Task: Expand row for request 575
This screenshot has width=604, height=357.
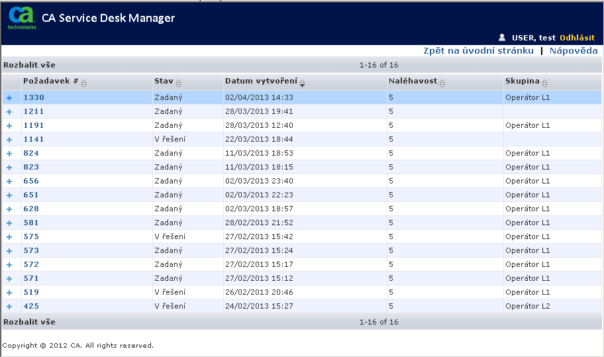Action: 9,237
